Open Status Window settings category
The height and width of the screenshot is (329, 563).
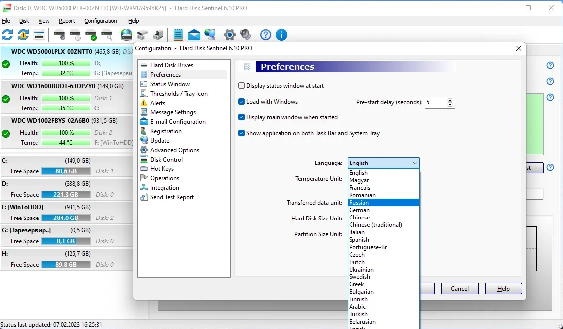coord(170,84)
